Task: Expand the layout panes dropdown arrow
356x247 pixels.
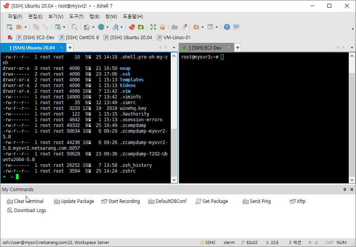Action: [216, 27]
